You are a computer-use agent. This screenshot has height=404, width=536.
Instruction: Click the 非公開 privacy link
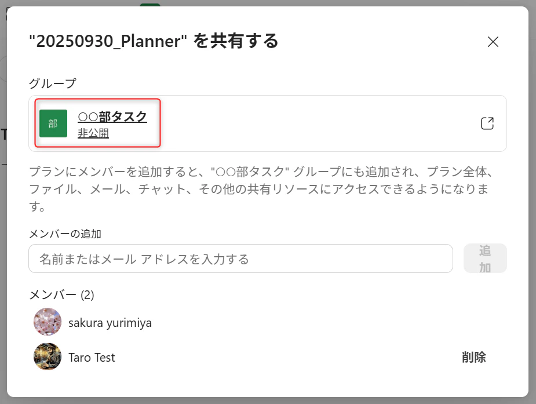93,133
